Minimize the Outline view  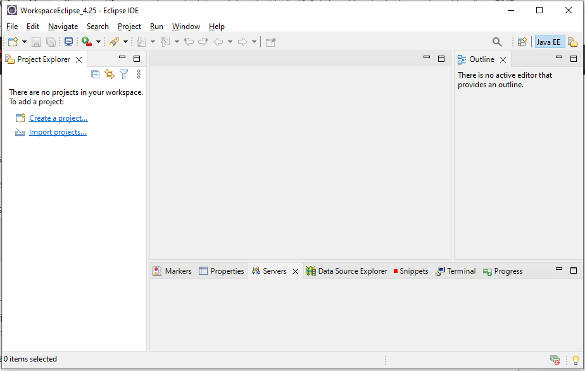[559, 58]
